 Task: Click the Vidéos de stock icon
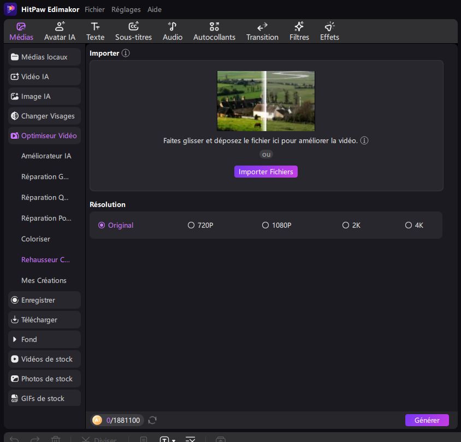pos(15,359)
